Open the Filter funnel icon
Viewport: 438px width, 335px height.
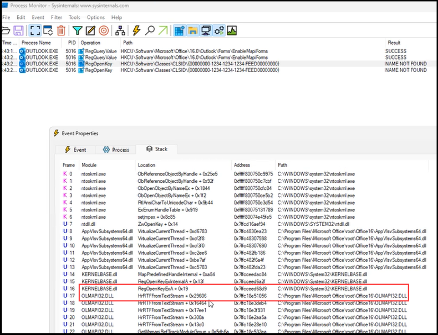78,30
